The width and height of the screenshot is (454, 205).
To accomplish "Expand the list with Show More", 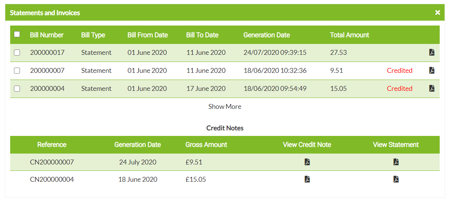I will 225,107.
